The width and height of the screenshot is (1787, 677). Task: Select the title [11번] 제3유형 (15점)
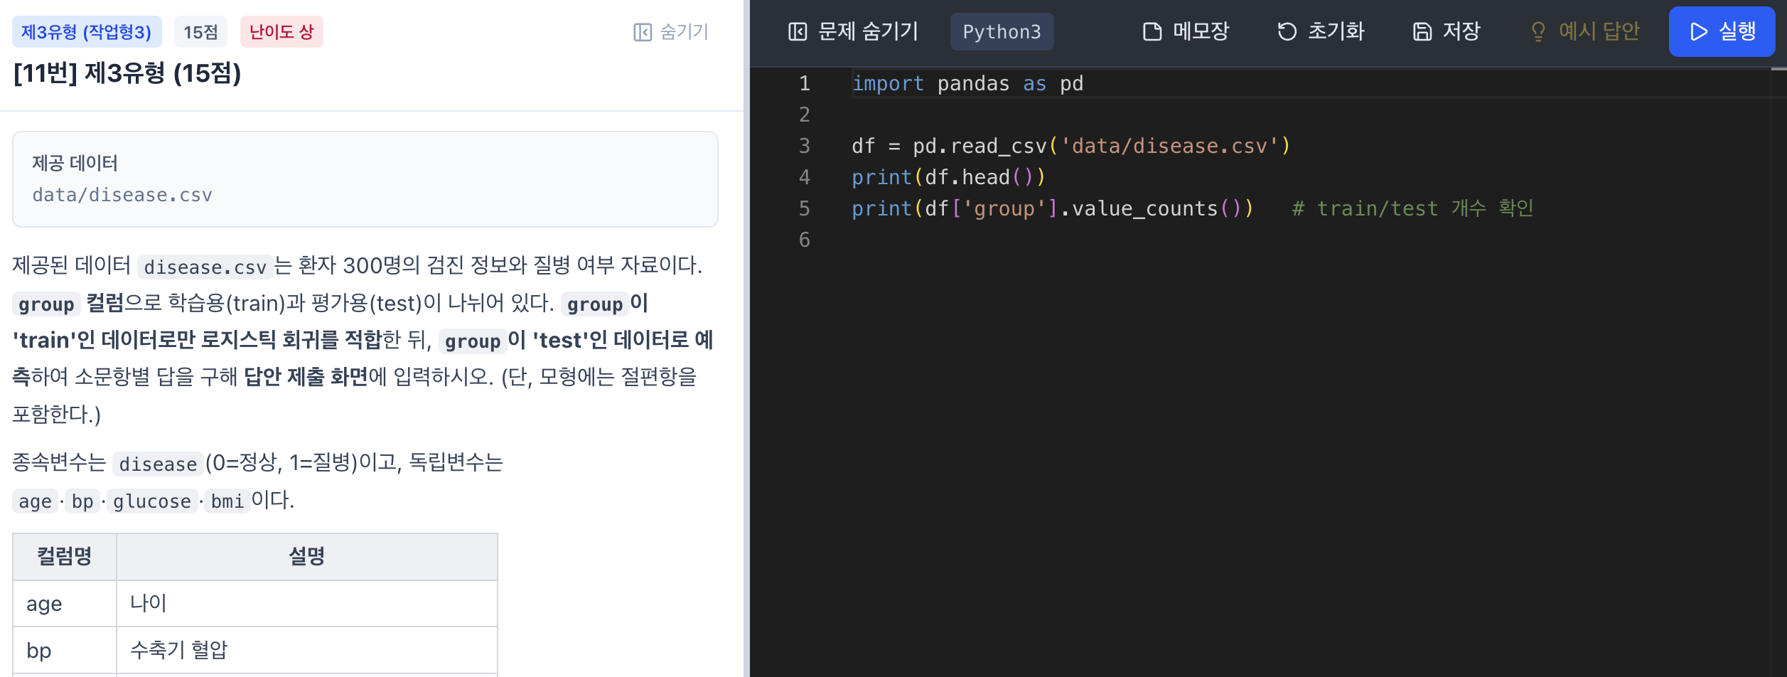128,73
